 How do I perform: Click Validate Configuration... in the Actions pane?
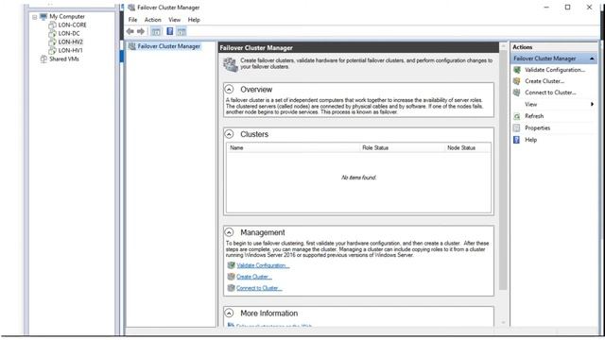pos(555,70)
